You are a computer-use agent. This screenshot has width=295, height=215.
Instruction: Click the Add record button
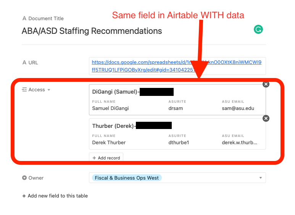pyautogui.click(x=106, y=158)
